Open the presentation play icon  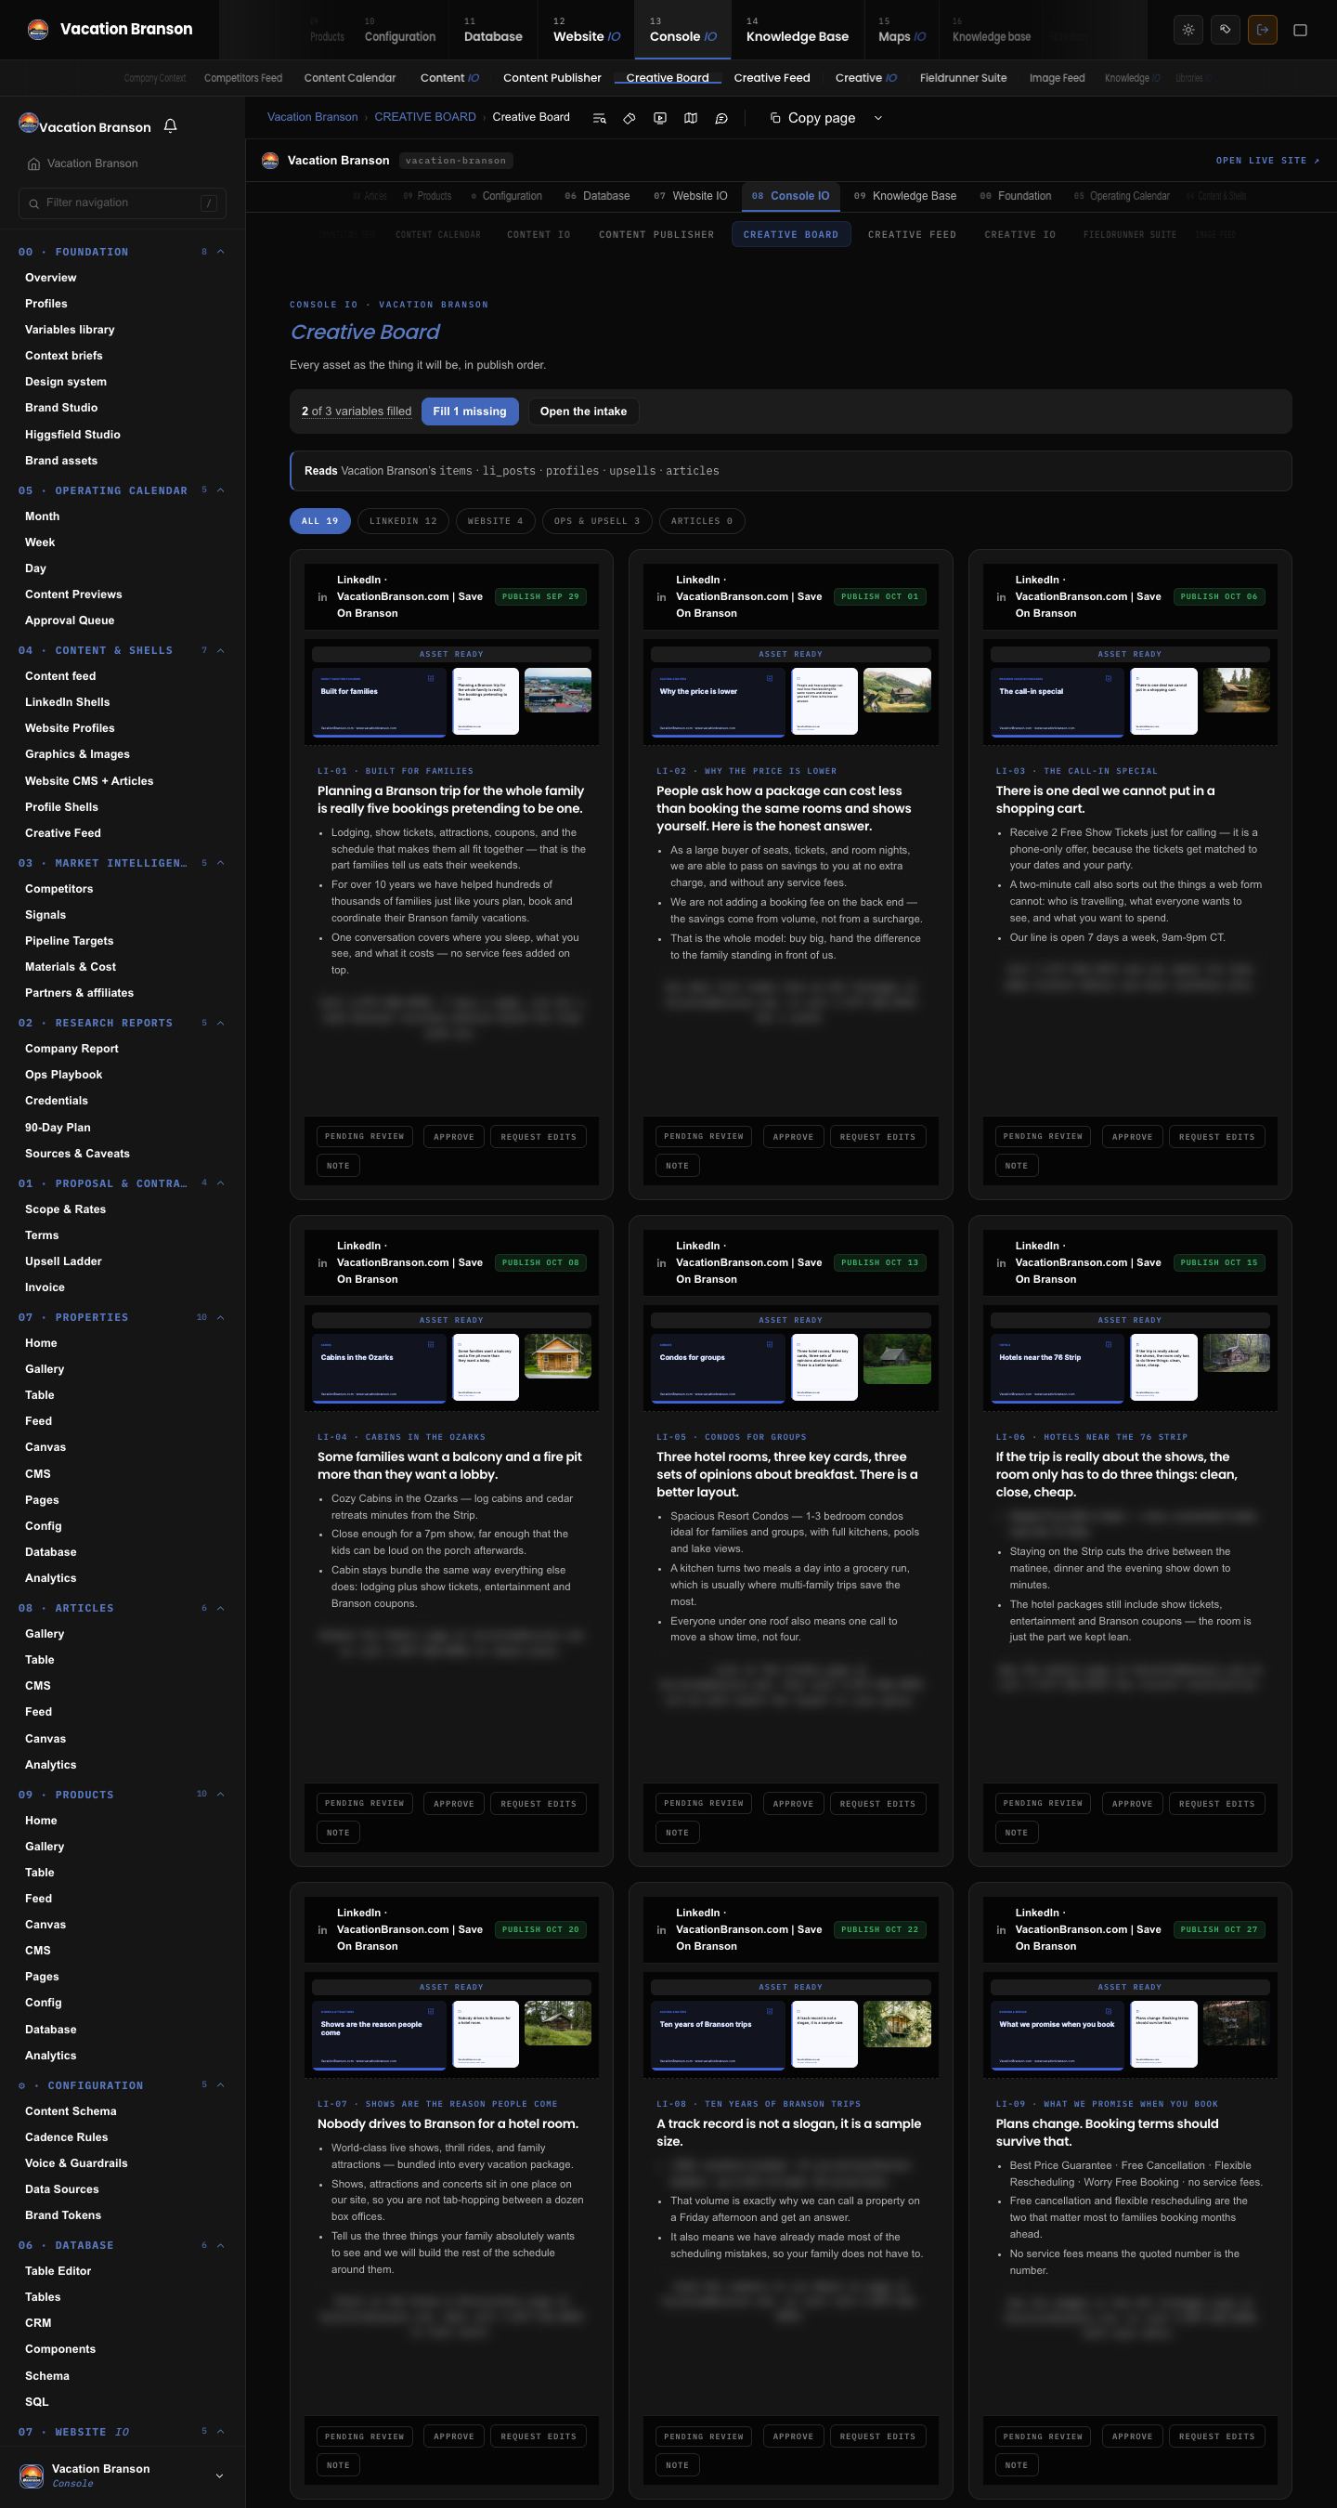pos(660,118)
